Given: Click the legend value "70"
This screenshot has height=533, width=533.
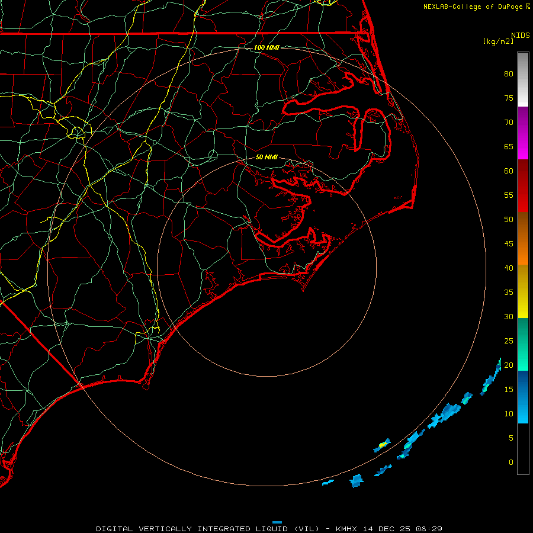Looking at the screenshot, I should point(509,123).
